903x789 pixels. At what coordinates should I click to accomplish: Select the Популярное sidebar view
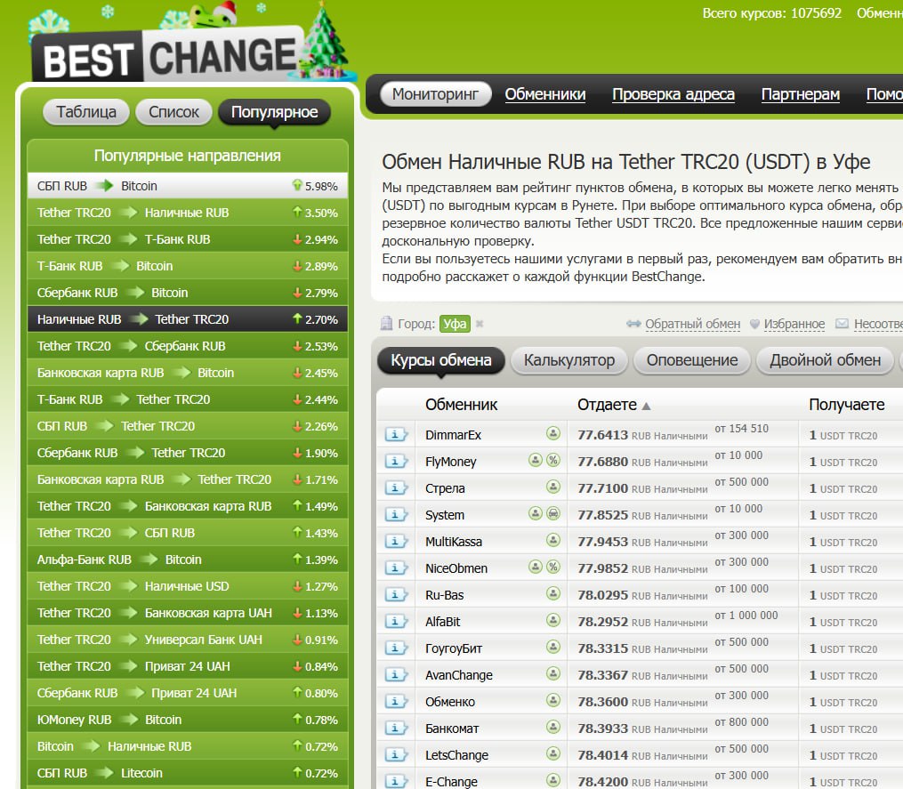point(274,112)
